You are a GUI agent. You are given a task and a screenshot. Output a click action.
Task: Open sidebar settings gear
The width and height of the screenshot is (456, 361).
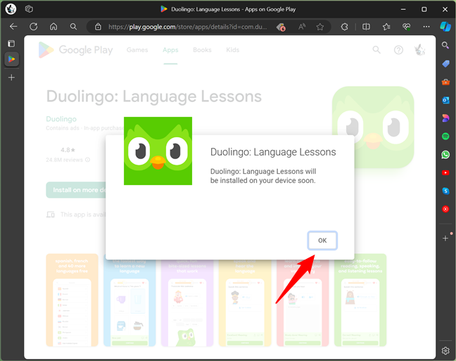(x=445, y=350)
